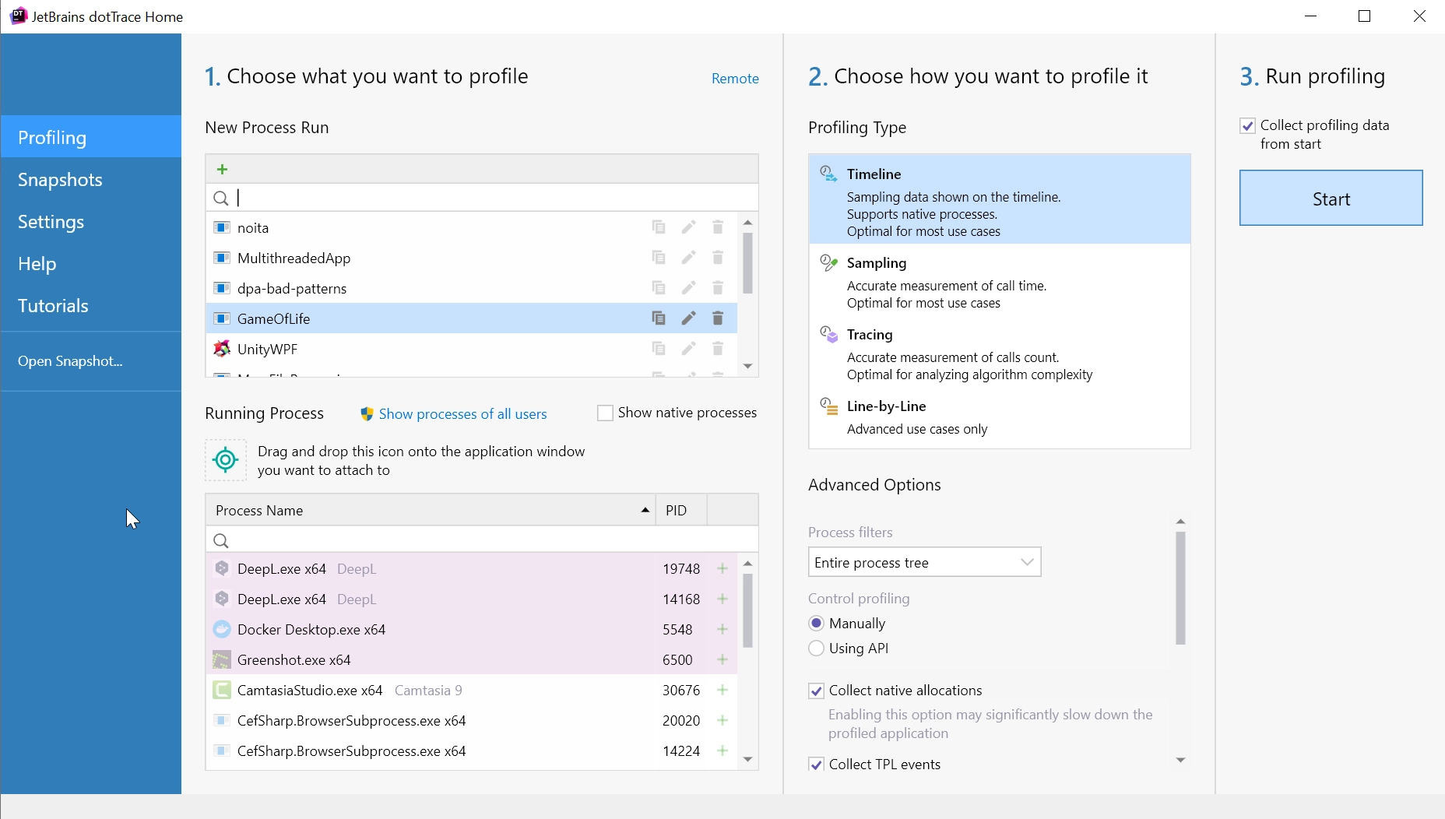This screenshot has width=1445, height=819.
Task: Click the run configurations scrollbar thumb
Action: [x=748, y=262]
